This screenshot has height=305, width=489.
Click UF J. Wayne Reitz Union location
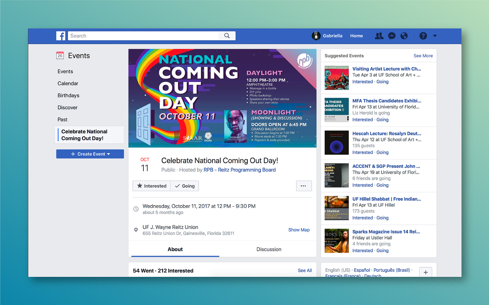tap(170, 227)
